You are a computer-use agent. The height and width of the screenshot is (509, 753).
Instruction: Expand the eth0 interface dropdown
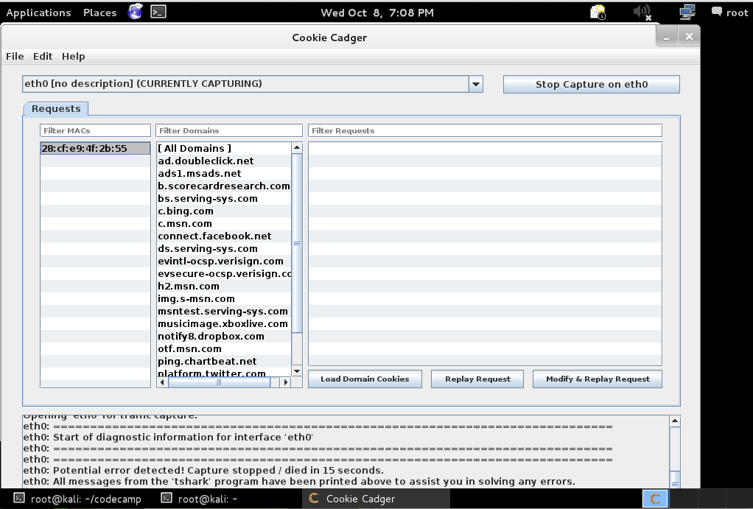252,84
